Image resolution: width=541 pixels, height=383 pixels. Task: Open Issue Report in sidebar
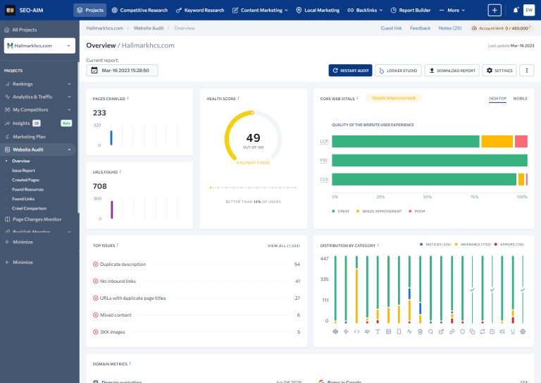point(23,170)
